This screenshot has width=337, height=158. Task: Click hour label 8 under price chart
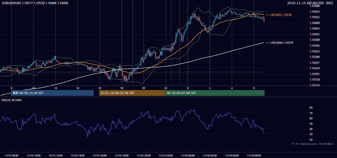(x=12, y=88)
